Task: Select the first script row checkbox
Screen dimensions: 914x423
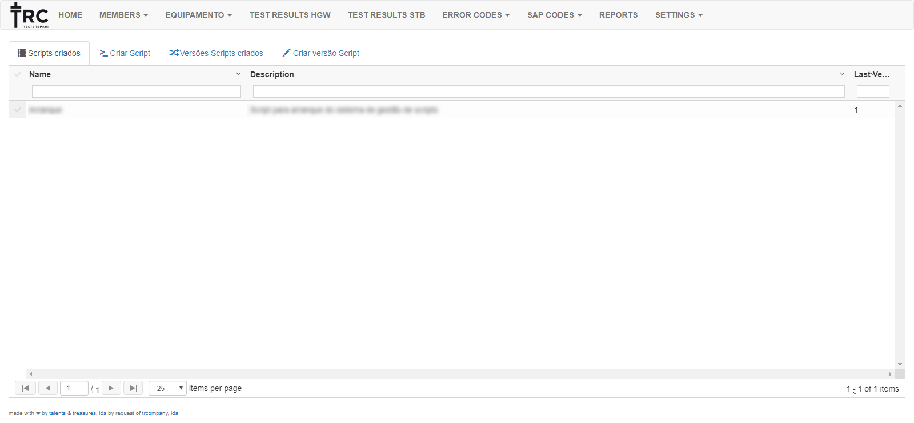Action: 18,110
